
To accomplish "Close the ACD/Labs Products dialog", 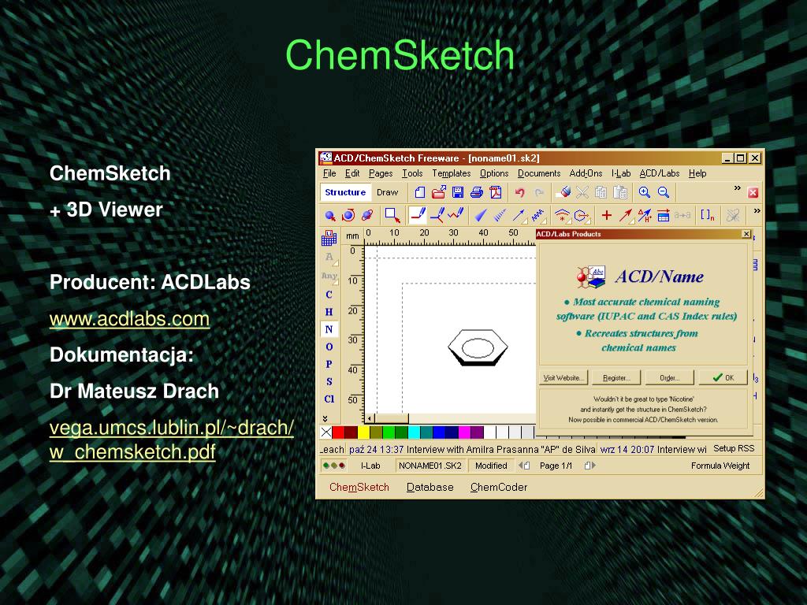I will pos(746,234).
